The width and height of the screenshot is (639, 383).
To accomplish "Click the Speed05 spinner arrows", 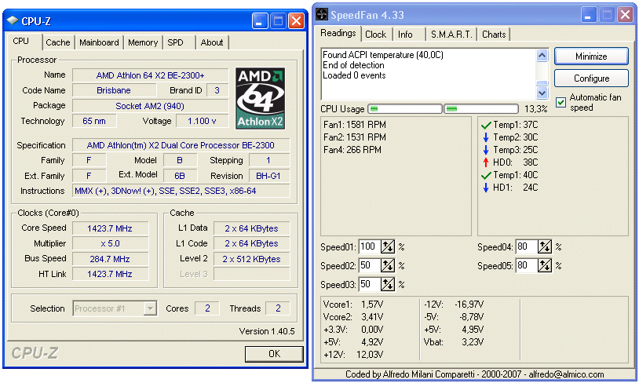I will point(545,265).
